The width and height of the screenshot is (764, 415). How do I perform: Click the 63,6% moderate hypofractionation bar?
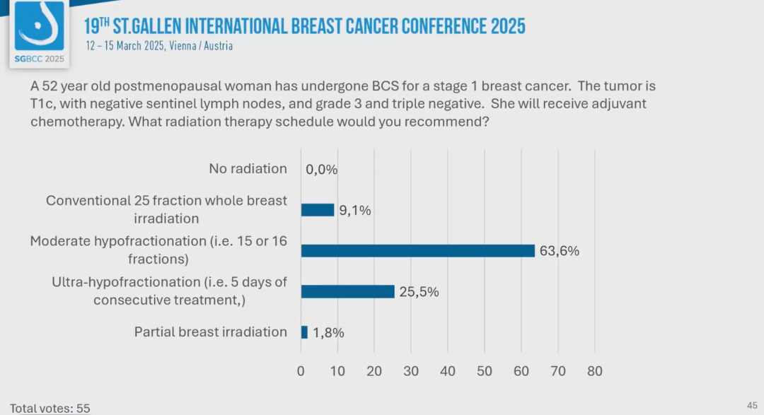pyautogui.click(x=417, y=250)
